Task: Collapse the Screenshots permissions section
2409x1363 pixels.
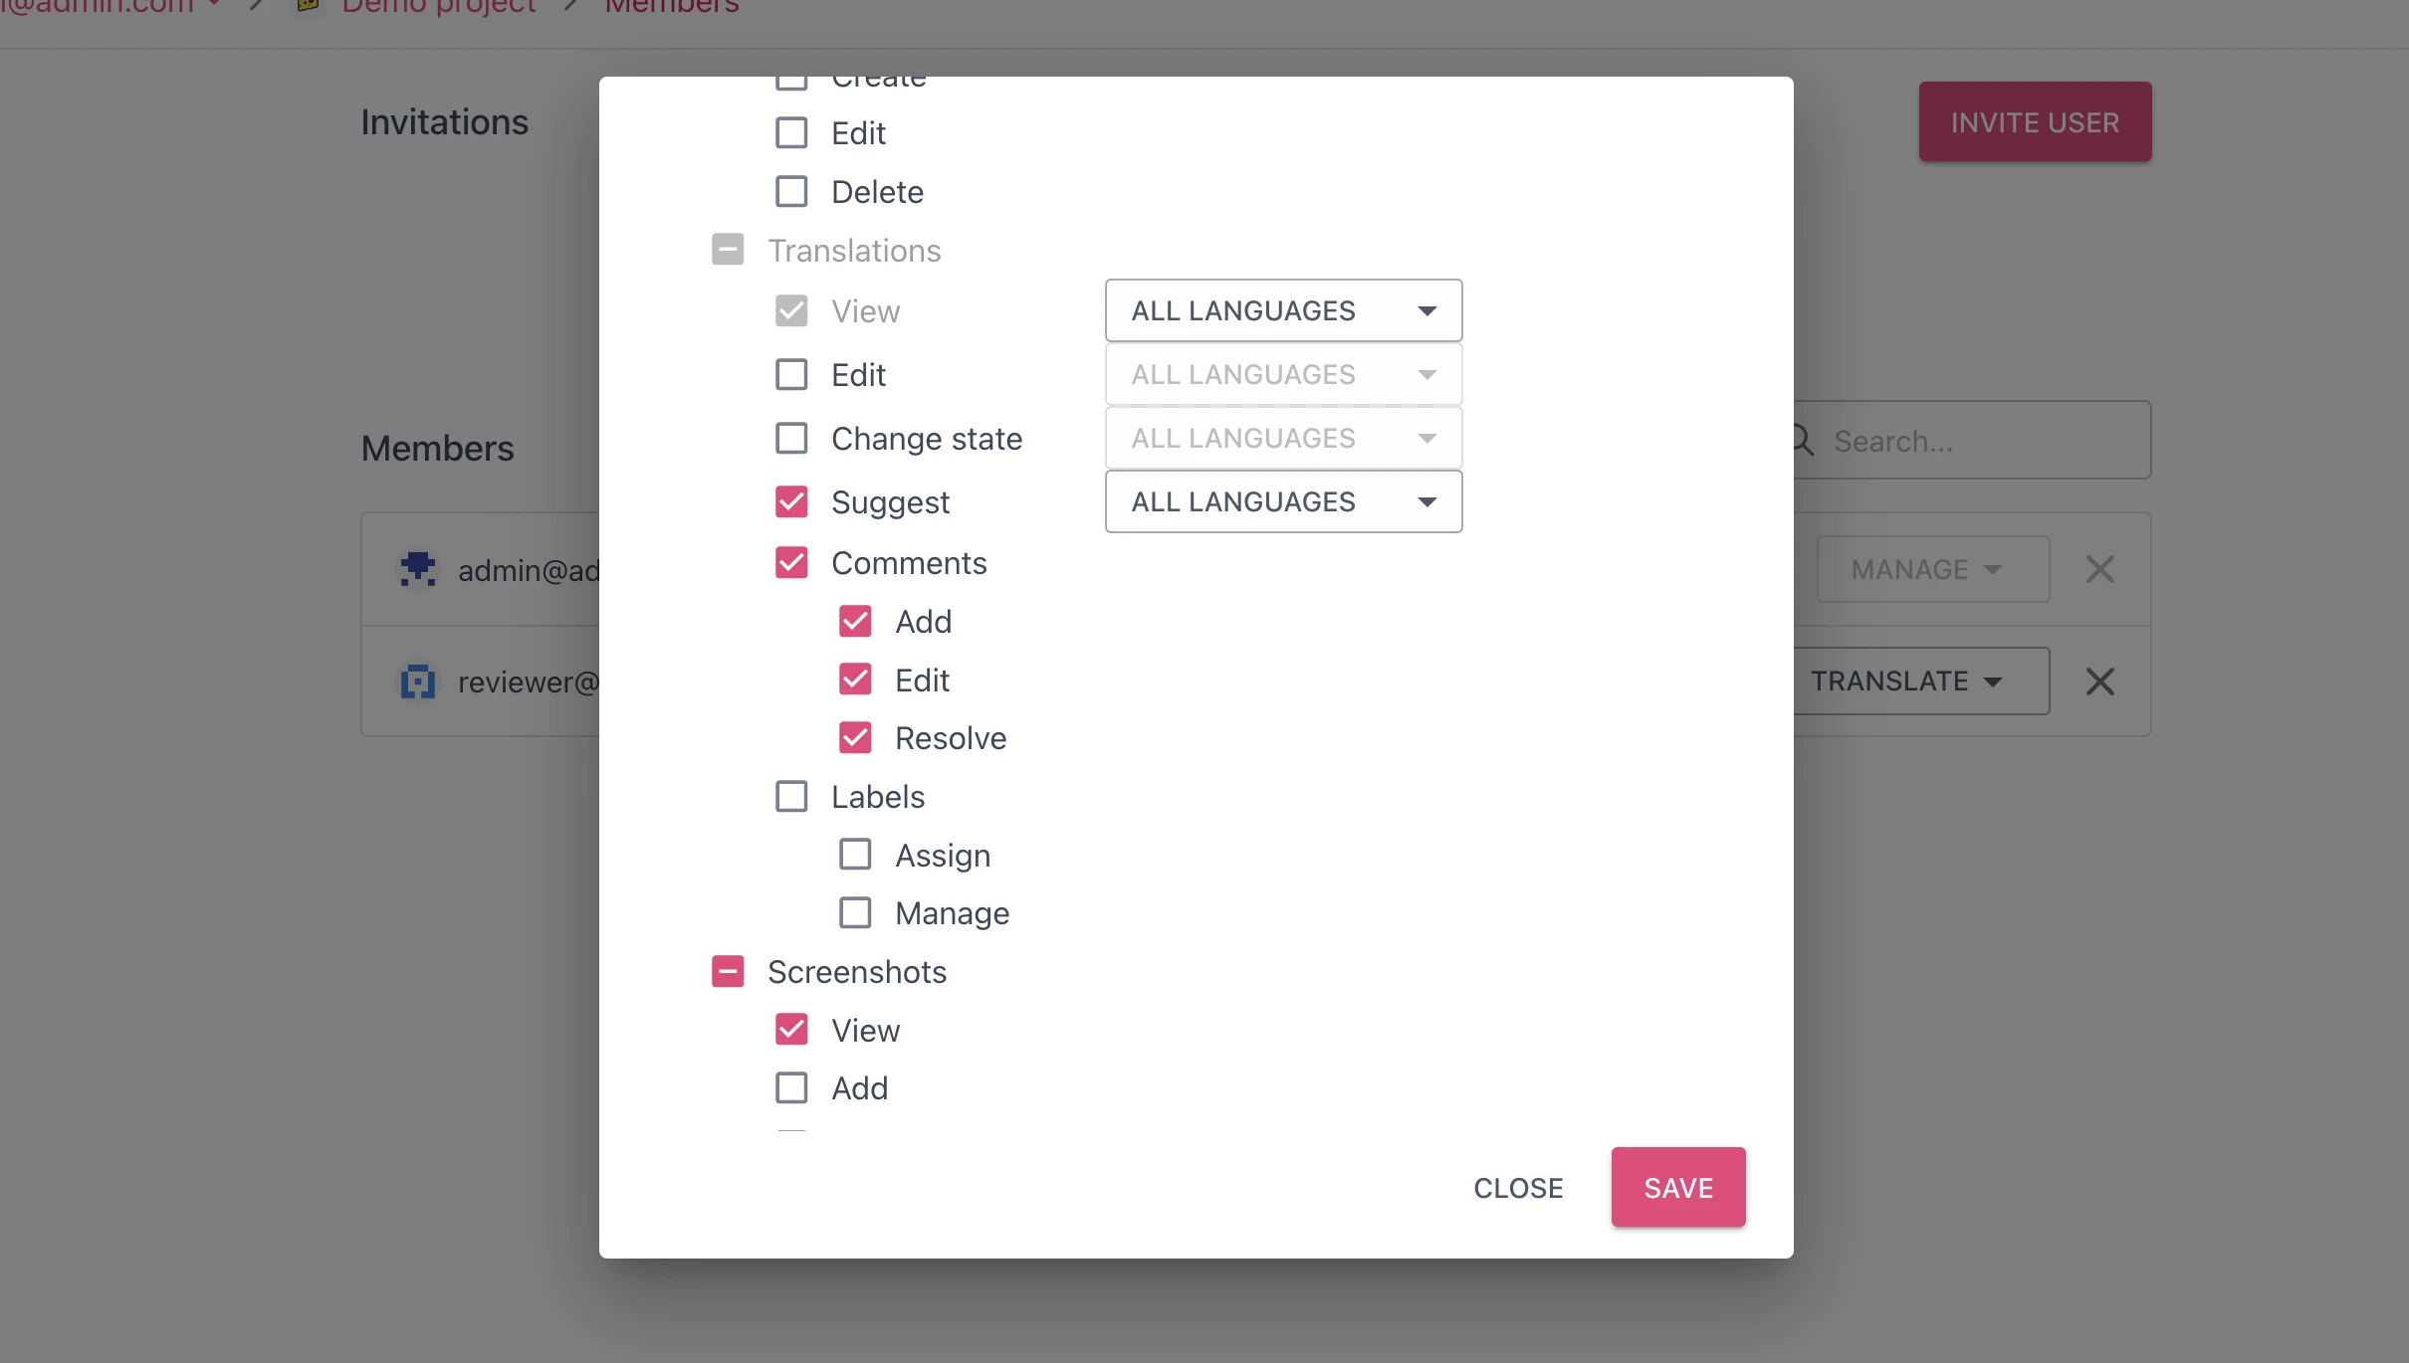Action: (728, 970)
